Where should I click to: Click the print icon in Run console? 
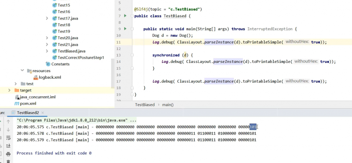click(8, 154)
